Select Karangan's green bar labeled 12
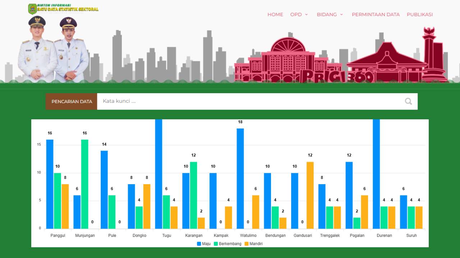 pos(193,195)
